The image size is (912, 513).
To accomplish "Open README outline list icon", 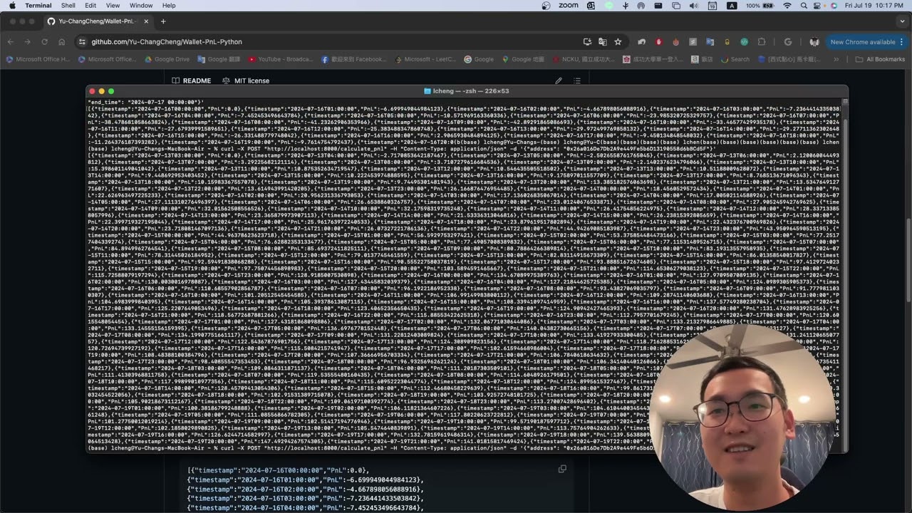I will point(577,81).
